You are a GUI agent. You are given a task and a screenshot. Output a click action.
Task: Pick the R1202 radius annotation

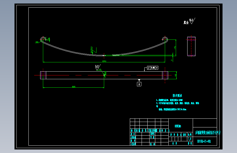pyautogui.click(x=92, y=50)
